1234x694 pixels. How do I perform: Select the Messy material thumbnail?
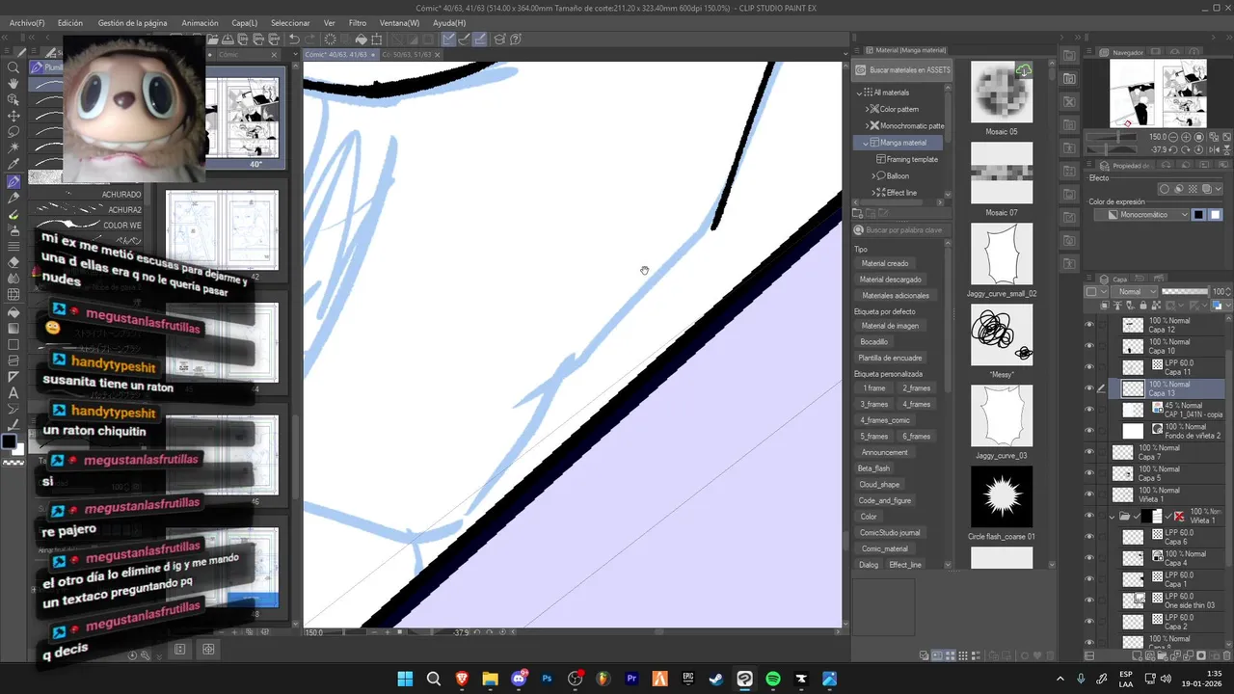pos(1001,334)
